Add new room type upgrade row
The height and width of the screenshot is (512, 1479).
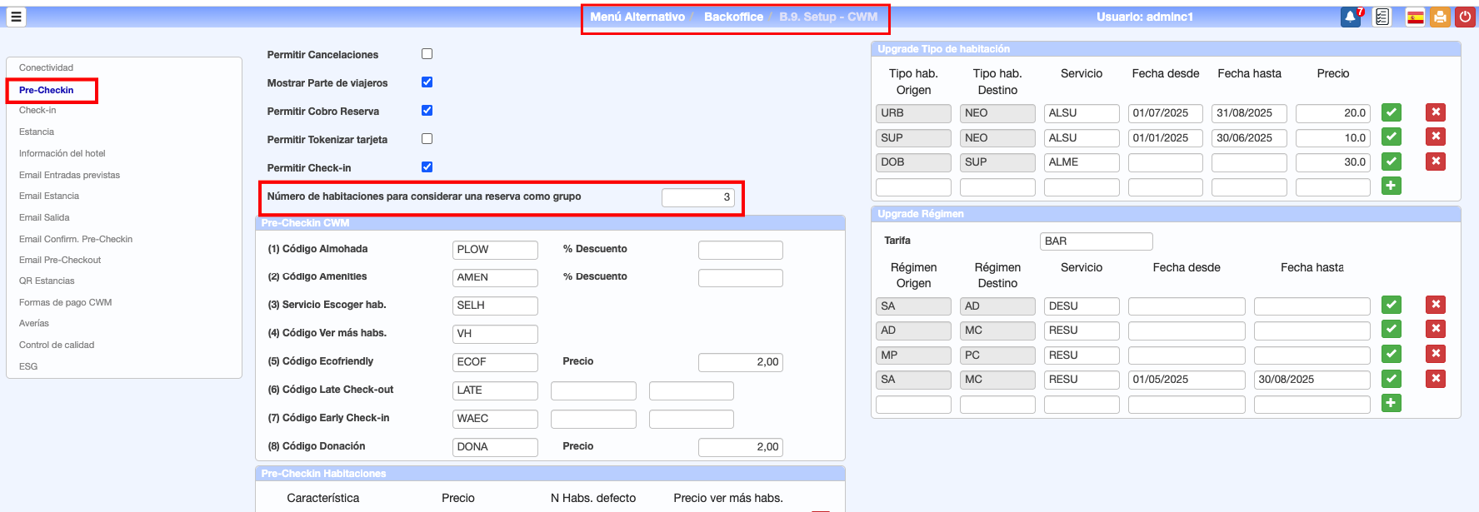(1391, 186)
